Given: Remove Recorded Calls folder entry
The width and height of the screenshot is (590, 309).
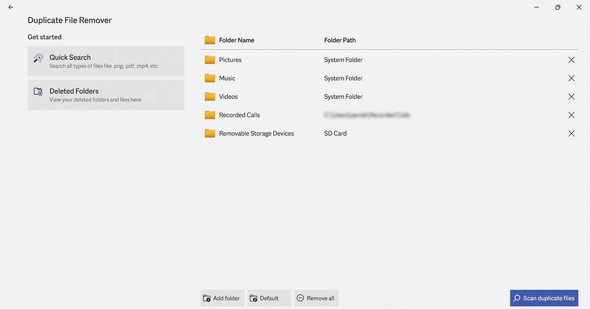Looking at the screenshot, I should pos(571,115).
